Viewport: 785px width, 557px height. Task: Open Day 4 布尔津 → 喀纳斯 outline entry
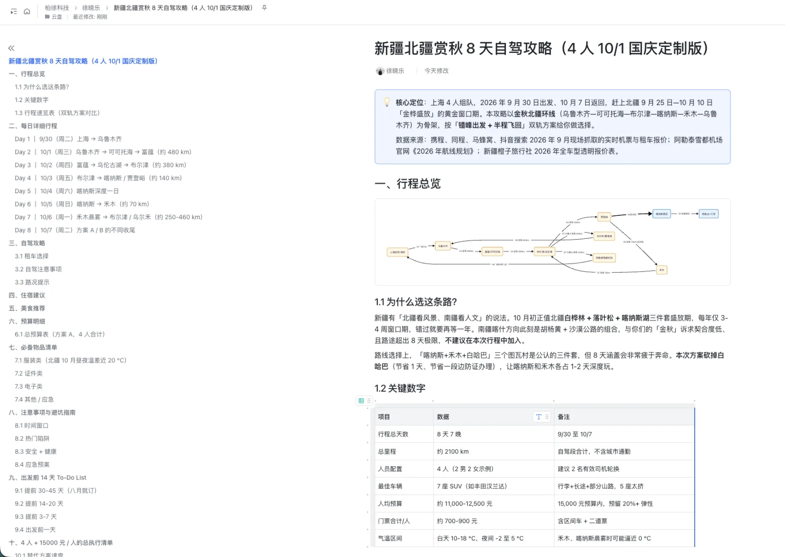[x=98, y=178]
